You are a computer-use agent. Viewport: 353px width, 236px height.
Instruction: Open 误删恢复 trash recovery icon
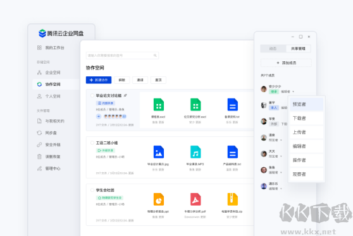pyautogui.click(x=39, y=156)
